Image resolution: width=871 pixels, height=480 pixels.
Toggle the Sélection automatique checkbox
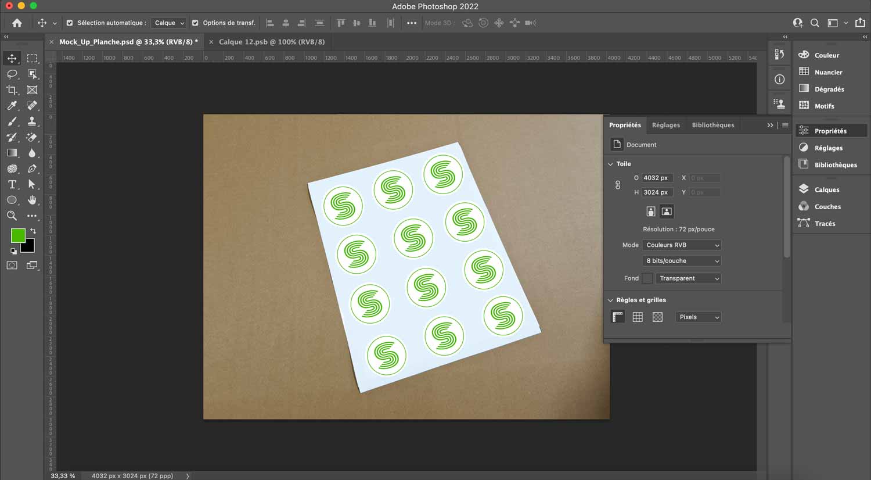(x=70, y=23)
